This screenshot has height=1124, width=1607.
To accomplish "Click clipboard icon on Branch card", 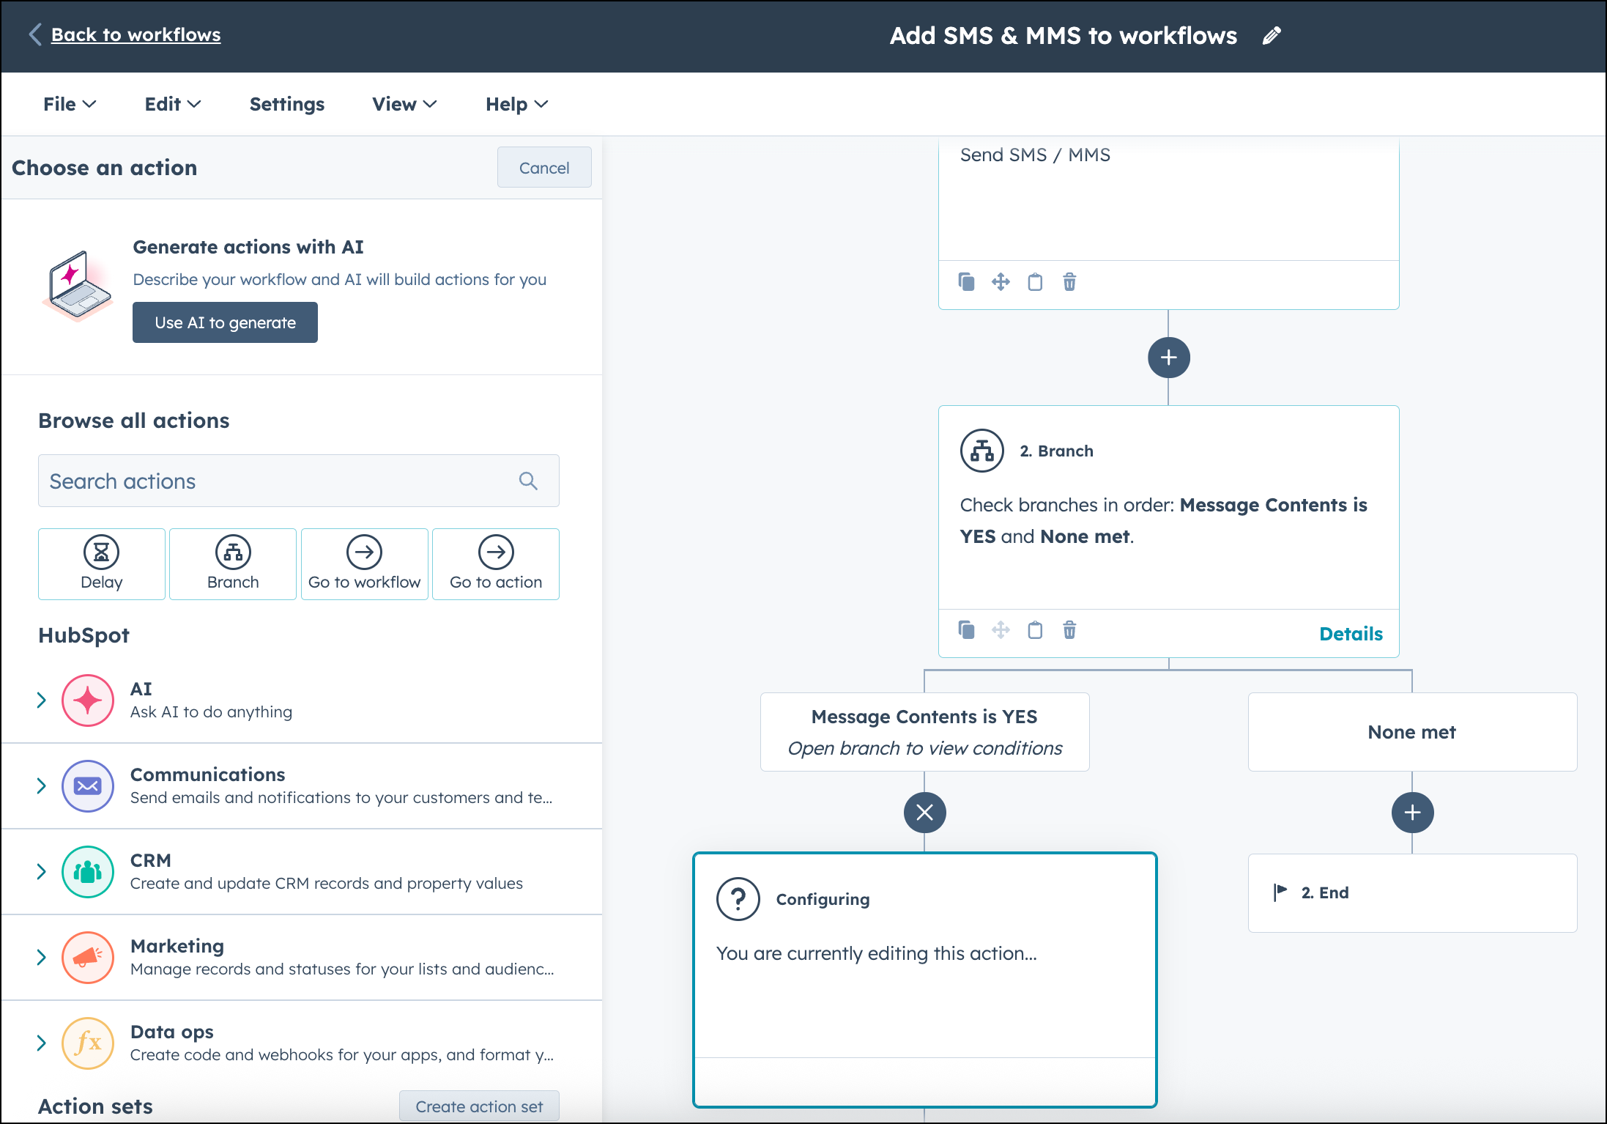I will 1035,629.
